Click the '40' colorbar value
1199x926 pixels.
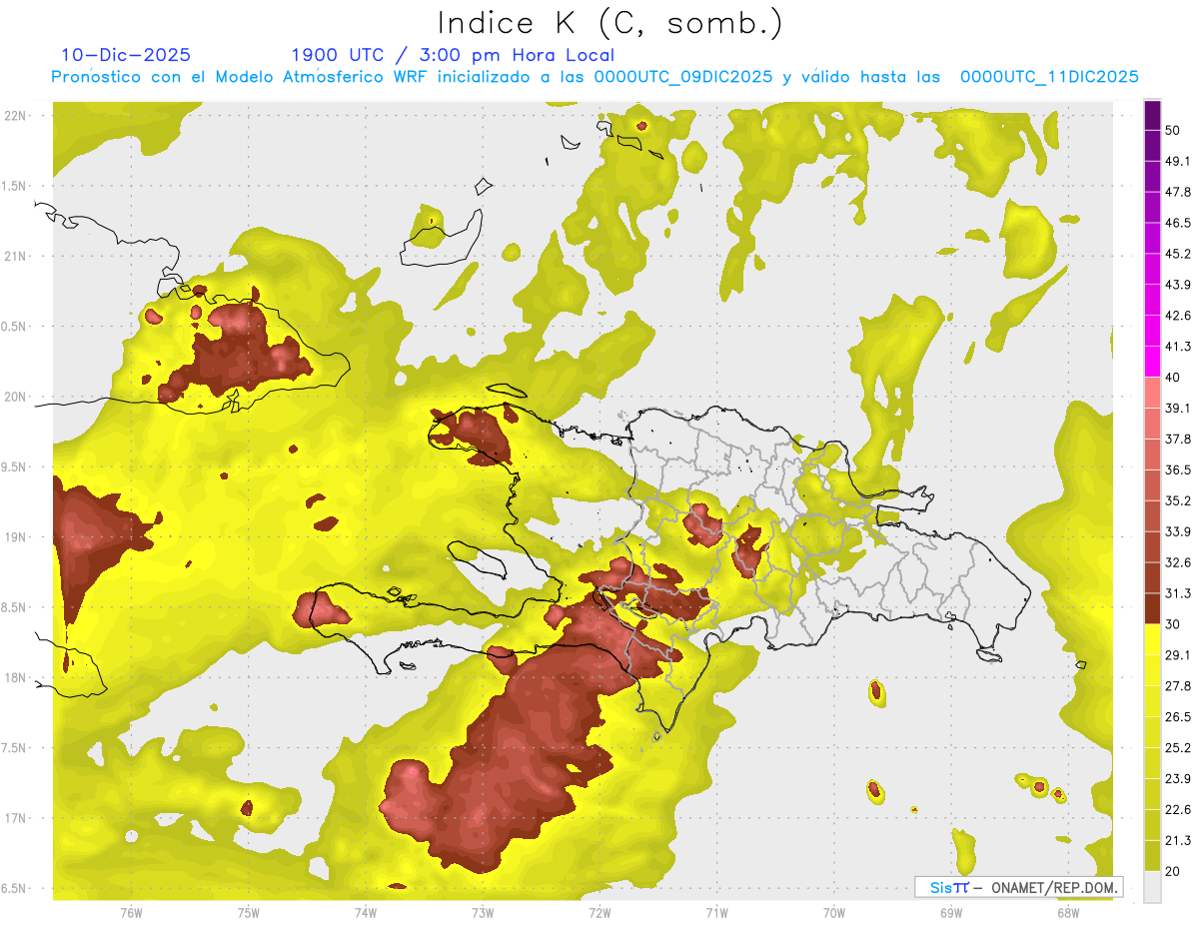click(1173, 377)
